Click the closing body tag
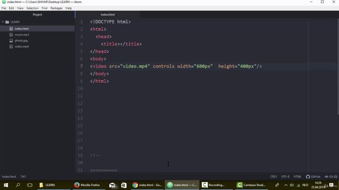This screenshot has height=190, width=339. (x=100, y=74)
